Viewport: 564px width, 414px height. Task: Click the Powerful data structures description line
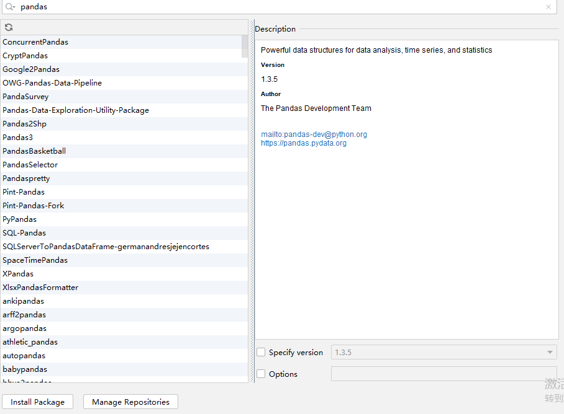tap(376, 50)
